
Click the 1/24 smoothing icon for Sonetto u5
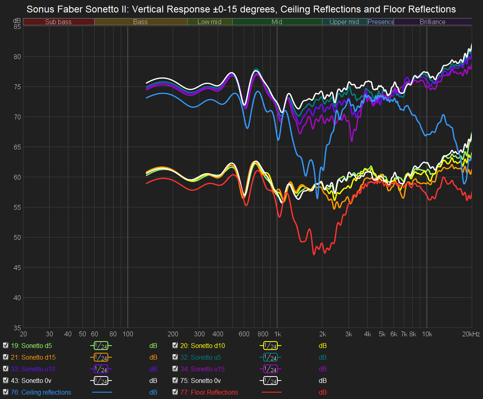click(x=270, y=357)
